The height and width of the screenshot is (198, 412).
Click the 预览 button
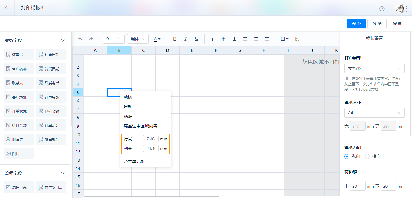[377, 24]
